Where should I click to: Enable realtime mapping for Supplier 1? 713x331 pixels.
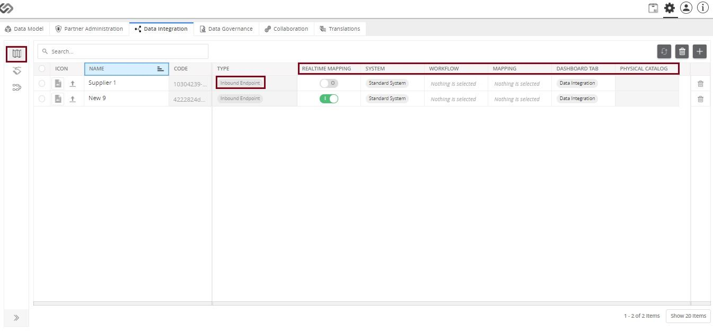329,83
